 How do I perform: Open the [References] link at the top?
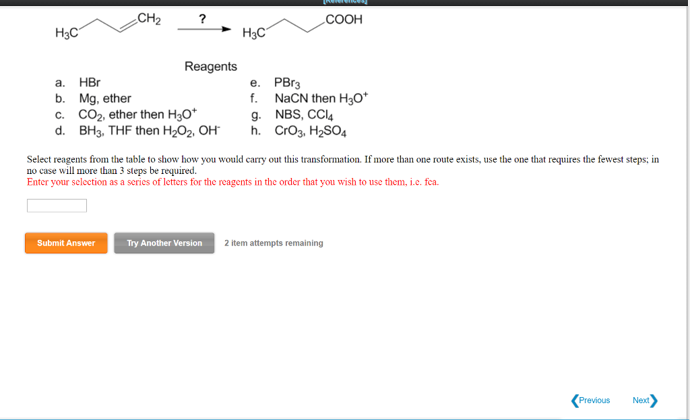point(346,1)
